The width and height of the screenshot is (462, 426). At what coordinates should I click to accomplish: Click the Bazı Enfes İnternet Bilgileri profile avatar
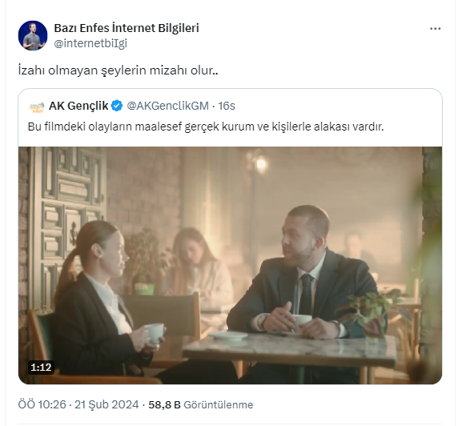(x=33, y=35)
